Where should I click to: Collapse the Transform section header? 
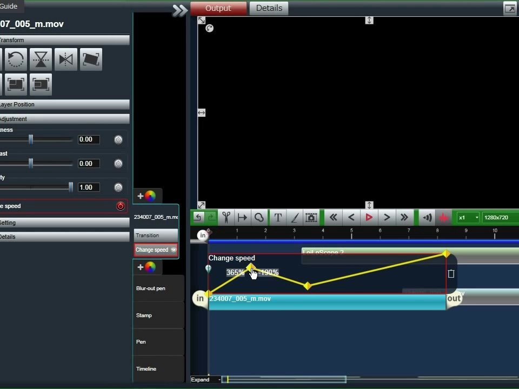pyautogui.click(x=64, y=40)
